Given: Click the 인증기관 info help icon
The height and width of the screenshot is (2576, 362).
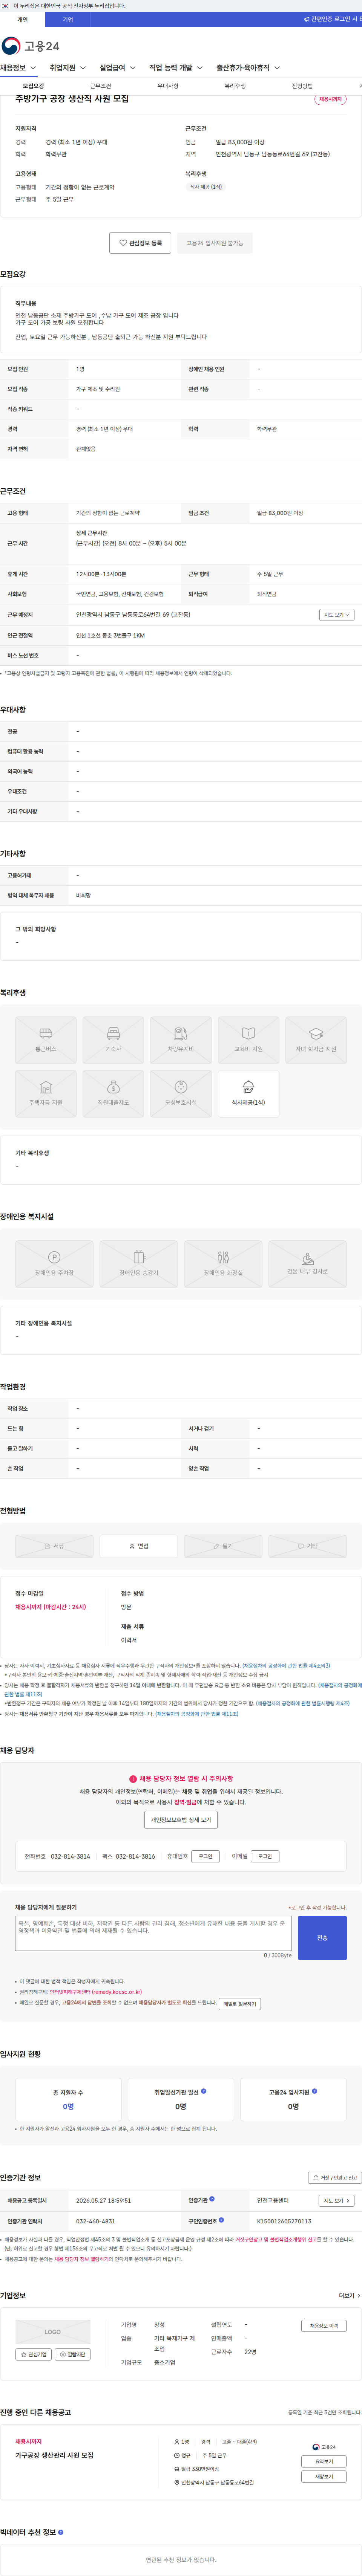Looking at the screenshot, I should click(x=212, y=2199).
